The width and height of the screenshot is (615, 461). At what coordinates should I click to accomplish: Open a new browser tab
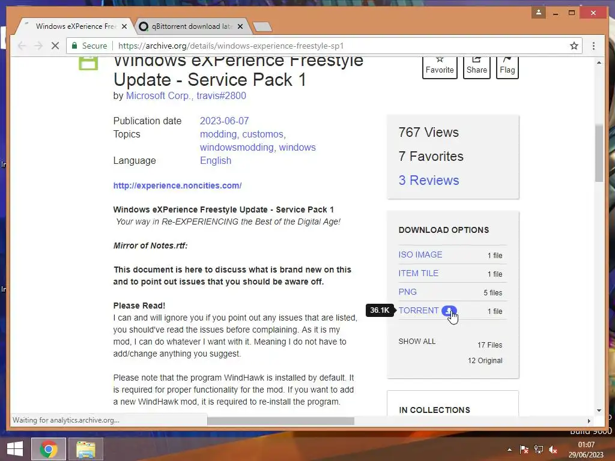pos(262,26)
